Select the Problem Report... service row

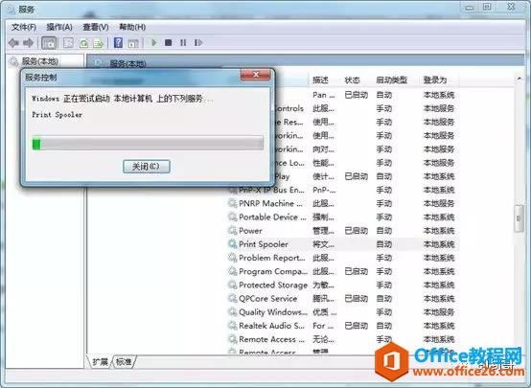click(343, 258)
